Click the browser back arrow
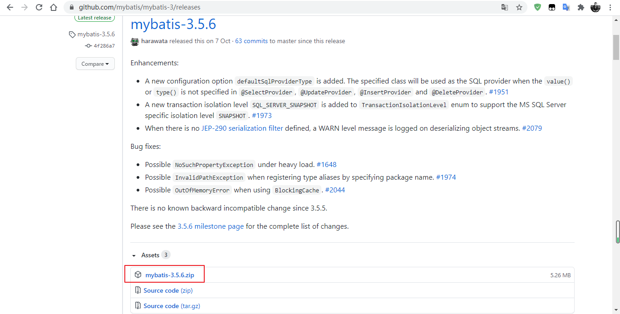 10,7
